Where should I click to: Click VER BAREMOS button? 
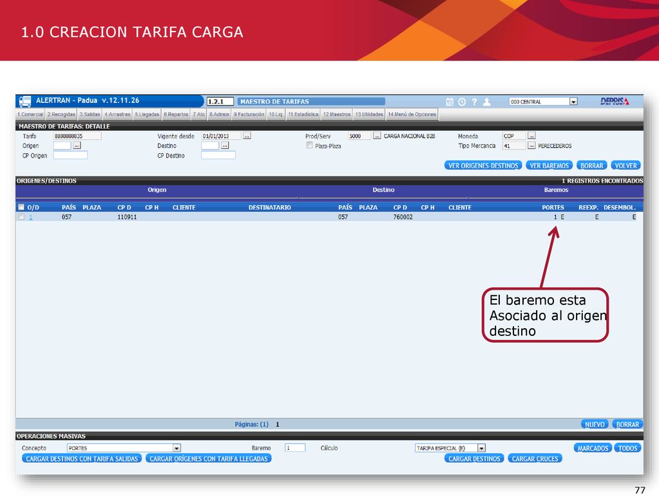[549, 165]
